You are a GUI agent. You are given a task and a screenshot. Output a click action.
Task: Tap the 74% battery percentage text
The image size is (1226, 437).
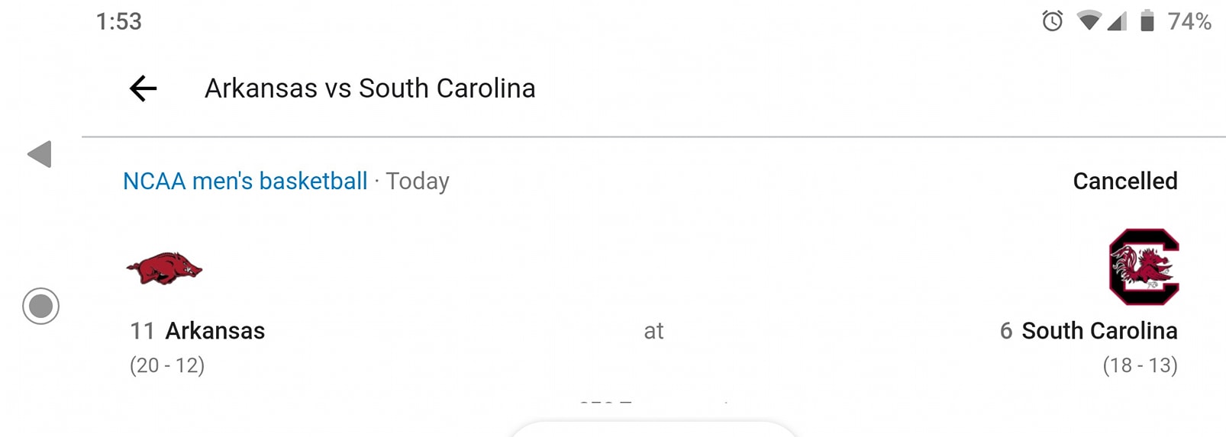(1189, 21)
